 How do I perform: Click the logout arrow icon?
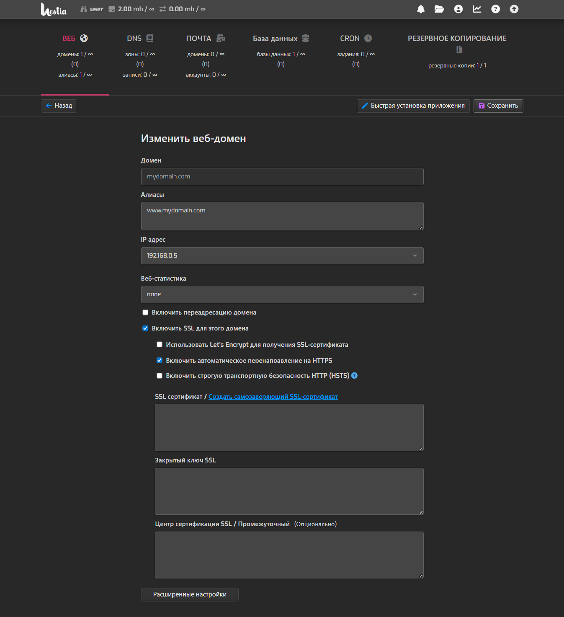point(514,9)
